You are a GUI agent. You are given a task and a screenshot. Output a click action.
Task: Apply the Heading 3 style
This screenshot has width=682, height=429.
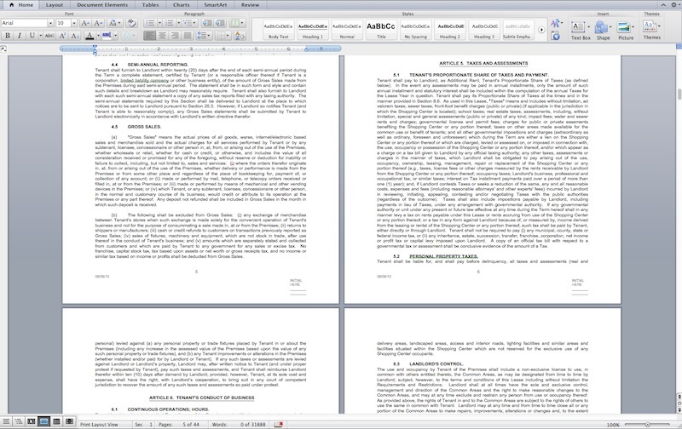484,30
